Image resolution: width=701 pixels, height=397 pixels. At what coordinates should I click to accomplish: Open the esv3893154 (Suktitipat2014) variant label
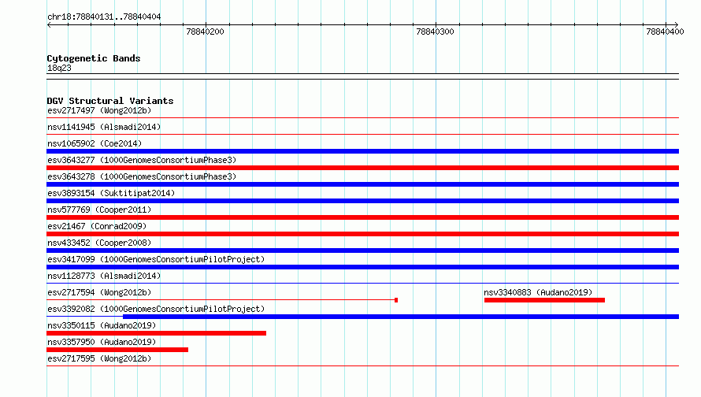tap(111, 193)
